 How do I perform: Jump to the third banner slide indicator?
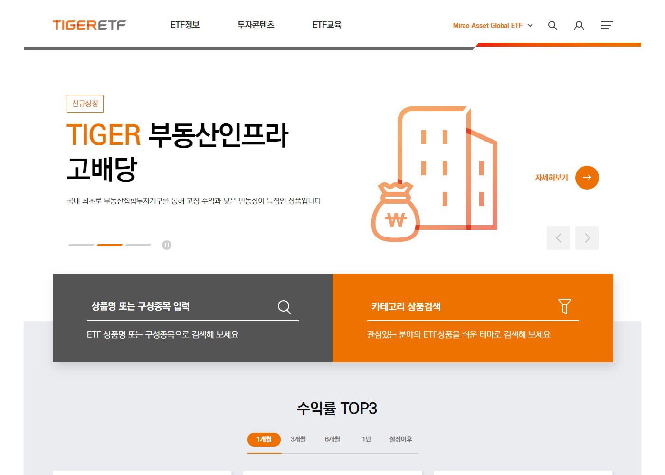click(x=138, y=245)
